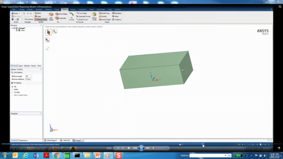
Task: Open the Measure ribbon tab
Action: tap(48, 9)
